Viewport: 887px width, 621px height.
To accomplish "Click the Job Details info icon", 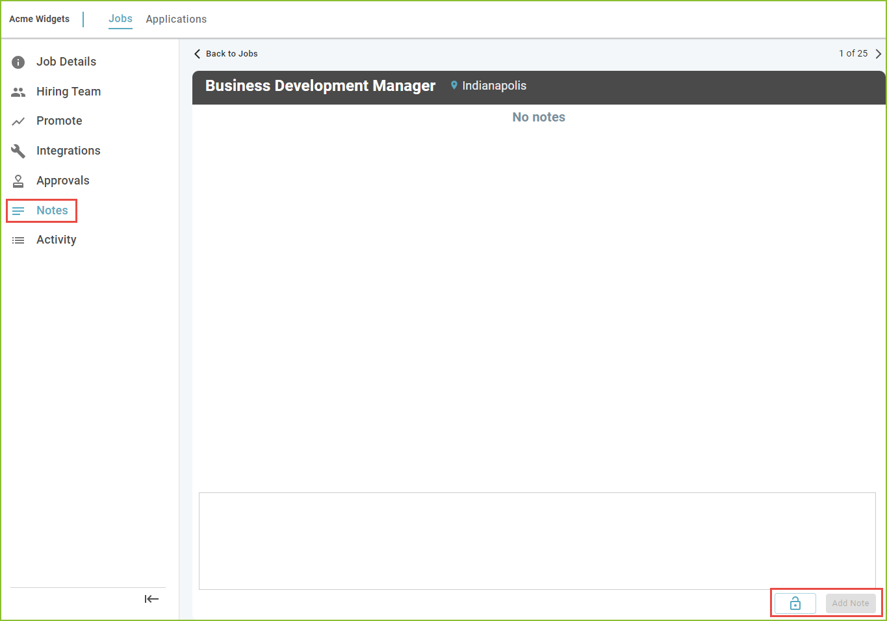I will click(x=18, y=62).
